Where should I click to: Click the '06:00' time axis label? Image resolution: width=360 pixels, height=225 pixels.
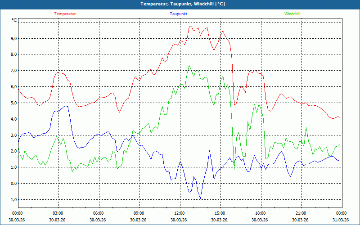click(x=99, y=213)
